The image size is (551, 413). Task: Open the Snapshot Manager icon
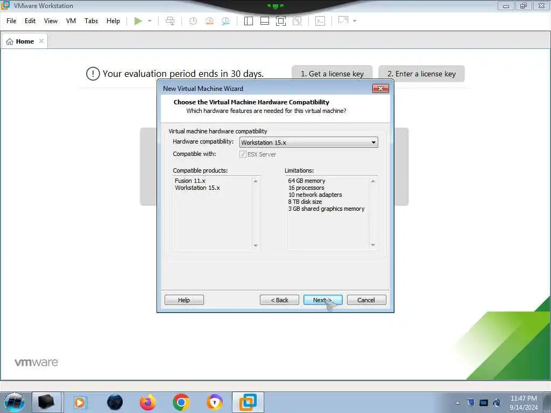pyautogui.click(x=225, y=21)
